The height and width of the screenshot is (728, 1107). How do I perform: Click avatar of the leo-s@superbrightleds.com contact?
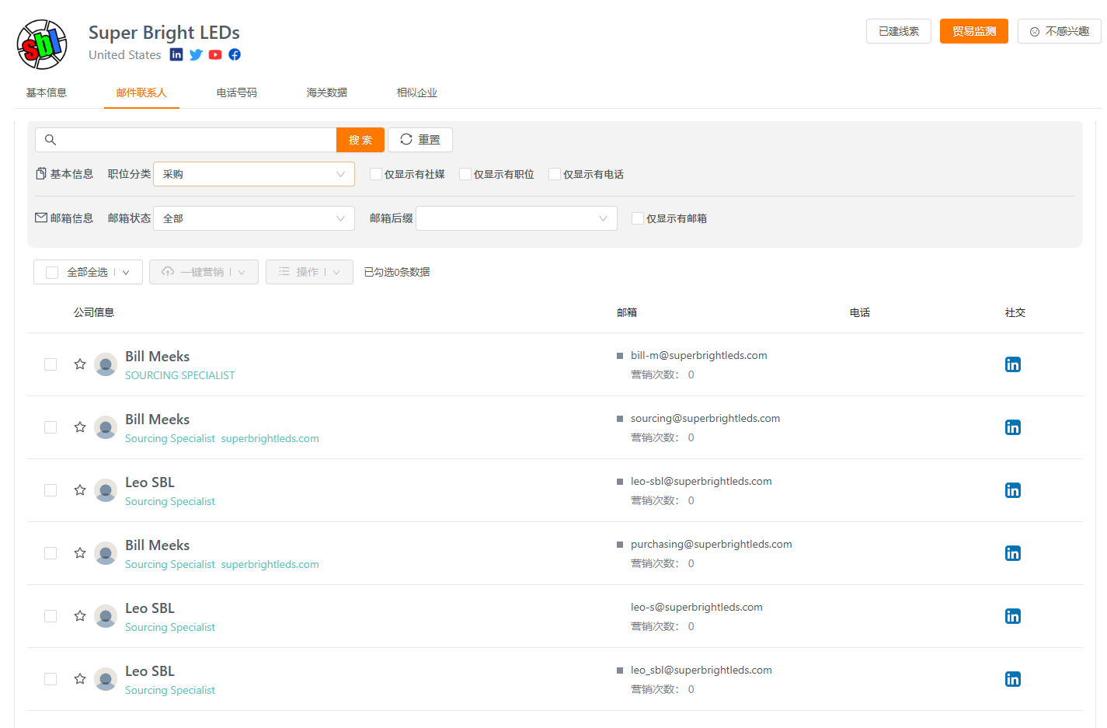click(106, 615)
